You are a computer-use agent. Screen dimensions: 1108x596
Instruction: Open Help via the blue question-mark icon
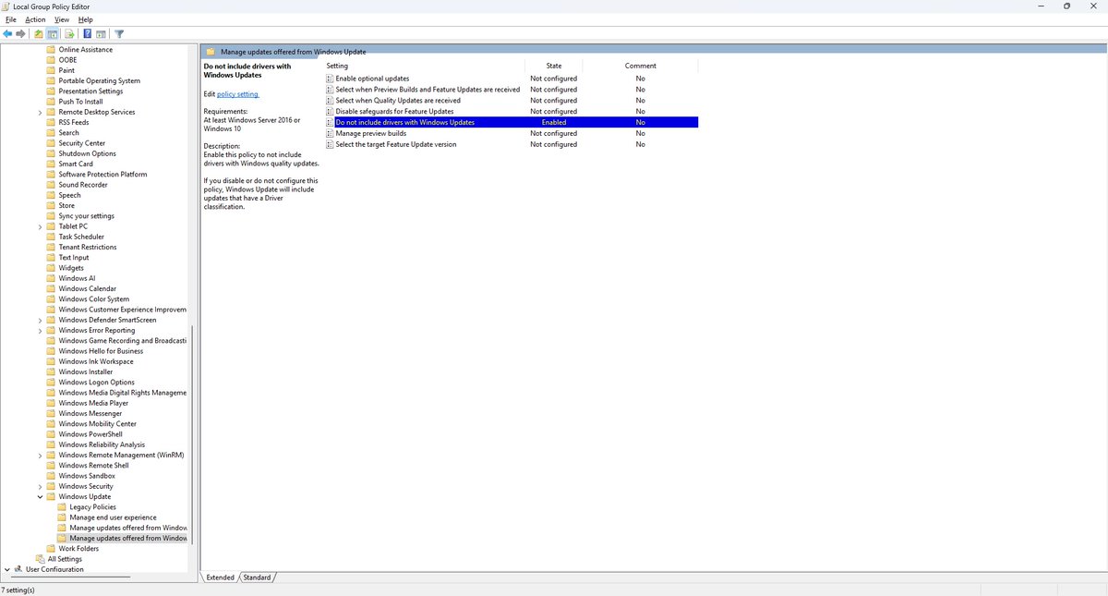87,34
